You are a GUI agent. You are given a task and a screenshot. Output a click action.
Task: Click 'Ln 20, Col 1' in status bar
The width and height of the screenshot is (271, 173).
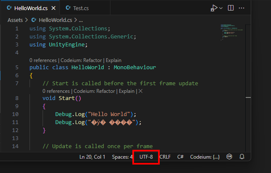pos(92,157)
